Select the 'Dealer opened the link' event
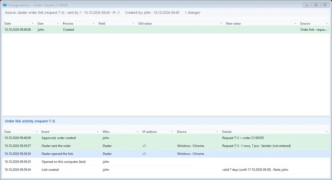The image size is (332, 180). click(x=166, y=154)
